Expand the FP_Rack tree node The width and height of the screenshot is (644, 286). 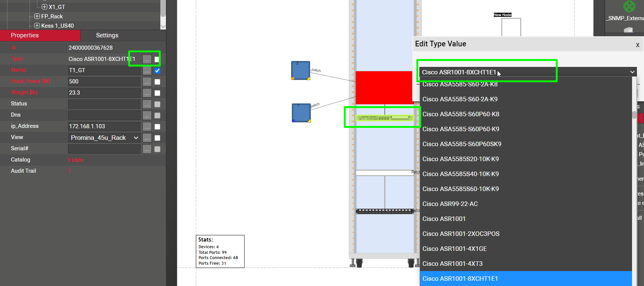click(x=37, y=16)
